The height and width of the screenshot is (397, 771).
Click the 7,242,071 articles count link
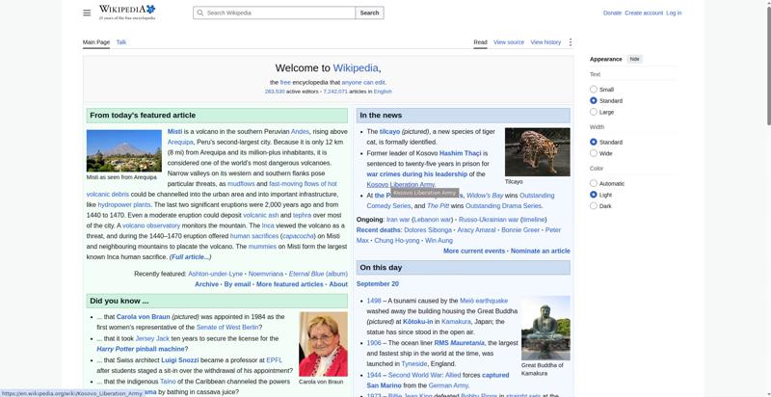[x=335, y=92]
